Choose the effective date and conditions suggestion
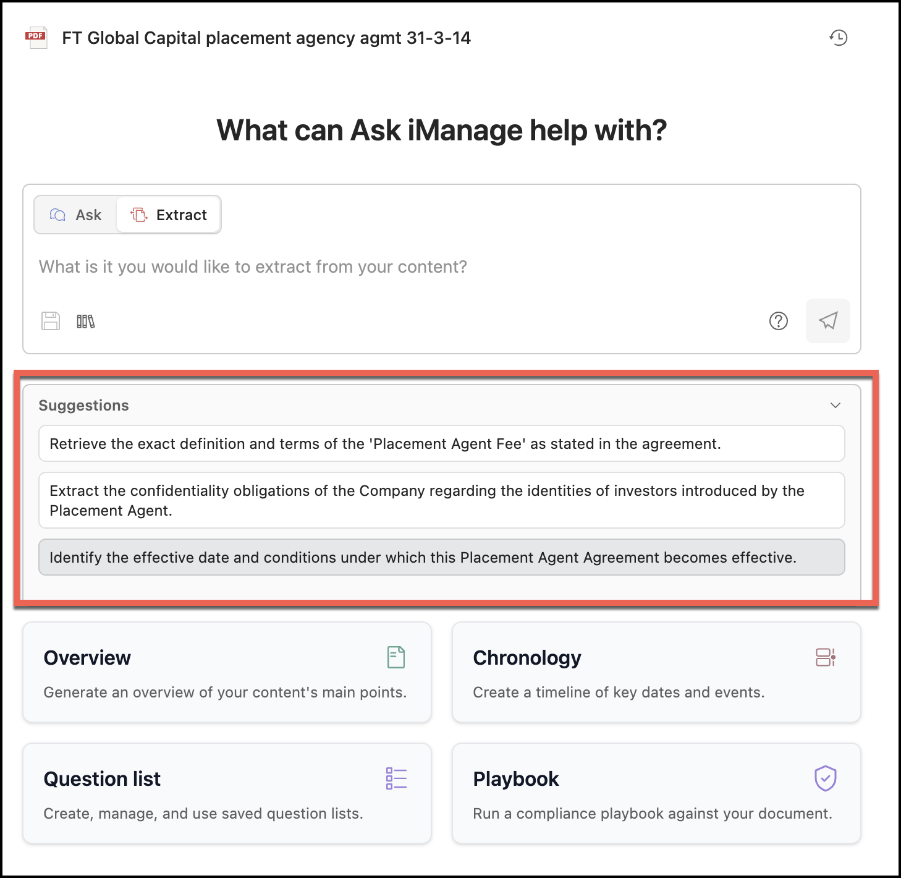The width and height of the screenshot is (901, 878). tap(441, 557)
